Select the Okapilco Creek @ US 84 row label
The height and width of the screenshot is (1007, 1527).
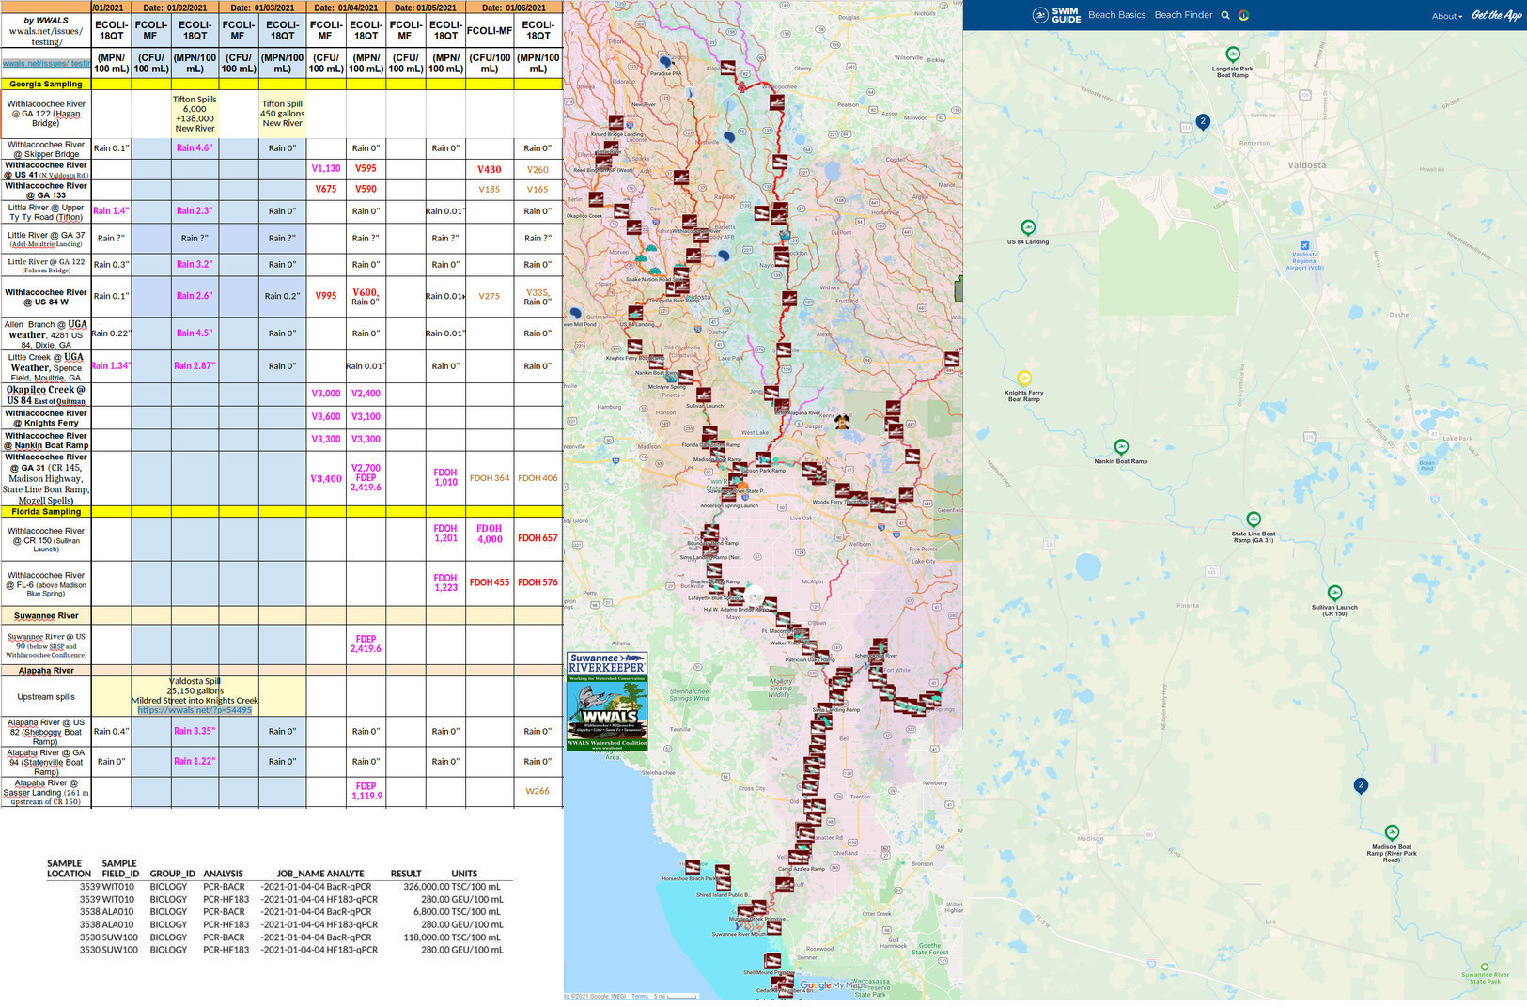coord(46,395)
